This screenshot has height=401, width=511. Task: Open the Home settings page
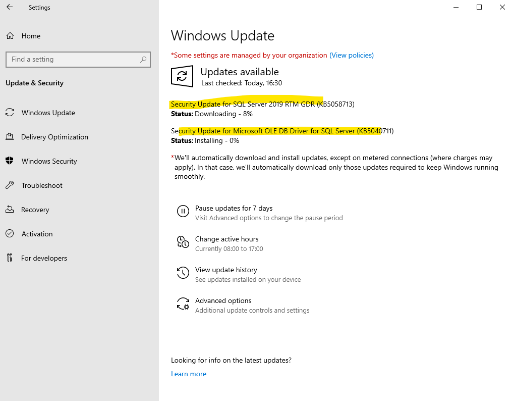coord(31,36)
